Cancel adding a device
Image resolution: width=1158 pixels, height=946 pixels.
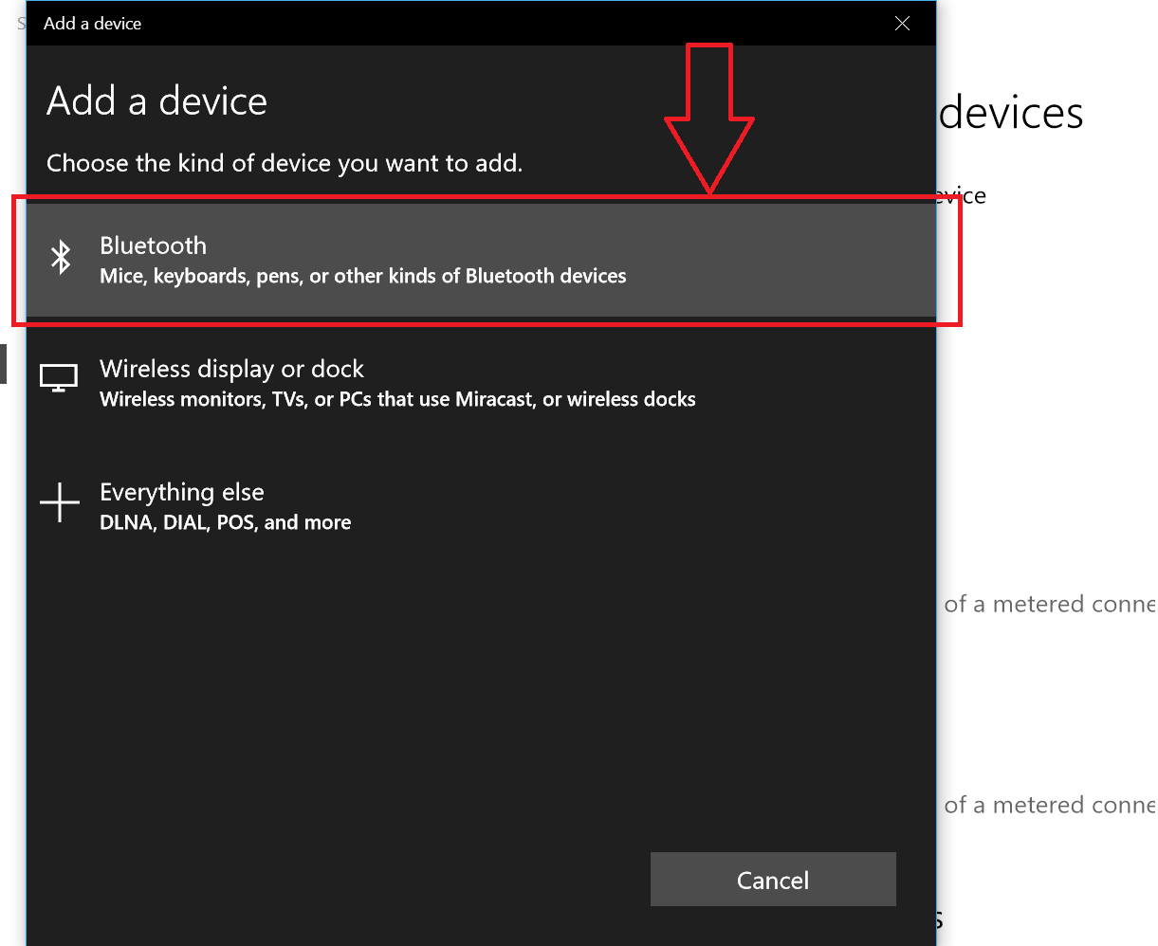pos(773,880)
